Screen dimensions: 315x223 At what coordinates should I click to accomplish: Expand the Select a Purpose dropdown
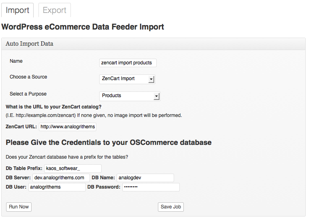(126, 96)
